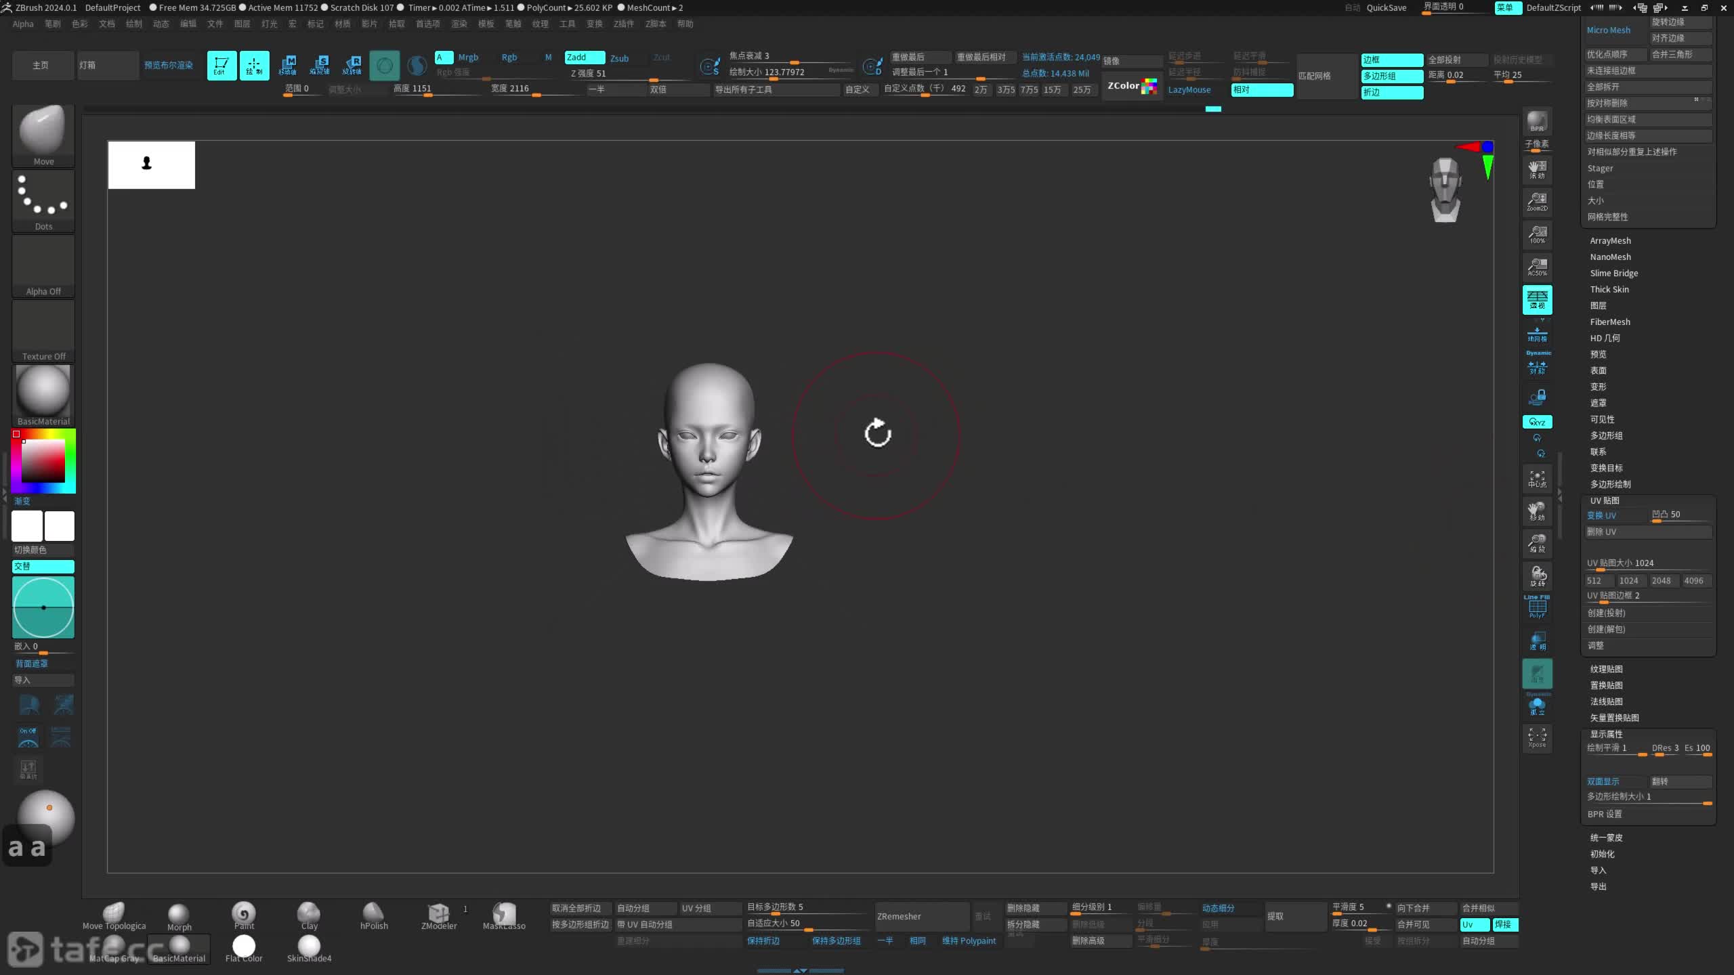The width and height of the screenshot is (1734, 975).
Task: Activate the Edit mode button
Action: click(x=221, y=66)
